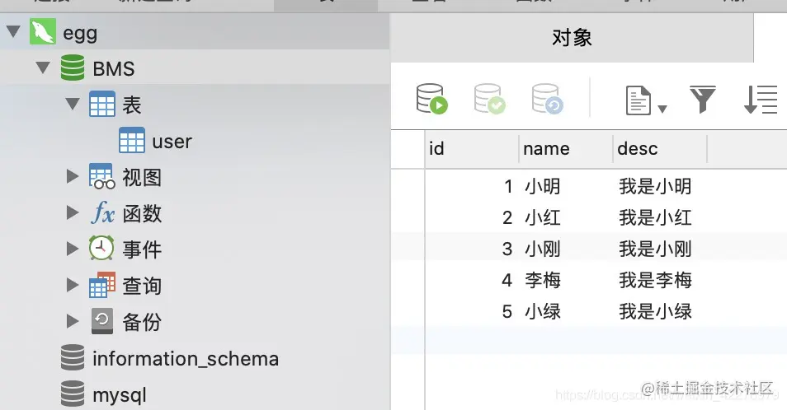The image size is (787, 410).
Task: Click the rollback transaction icon
Action: (548, 99)
